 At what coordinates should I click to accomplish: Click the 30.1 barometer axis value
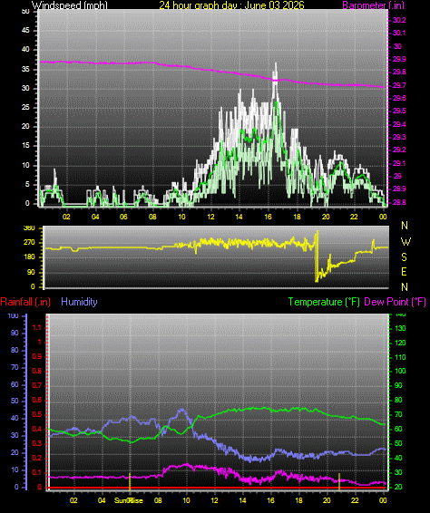(399, 33)
